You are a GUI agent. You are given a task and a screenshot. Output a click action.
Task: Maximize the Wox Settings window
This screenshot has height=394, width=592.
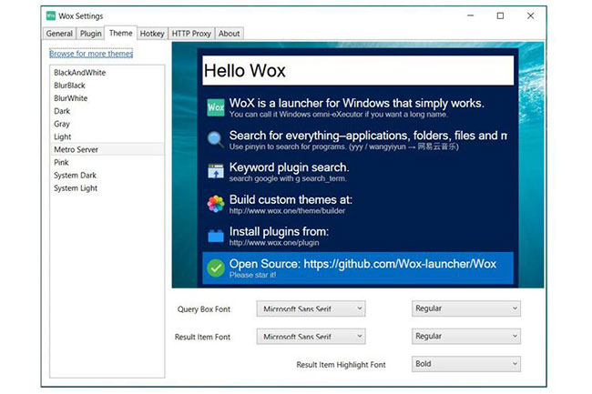click(x=500, y=15)
